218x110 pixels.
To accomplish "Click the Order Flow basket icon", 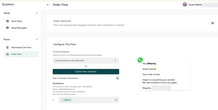I will [x=8, y=54].
